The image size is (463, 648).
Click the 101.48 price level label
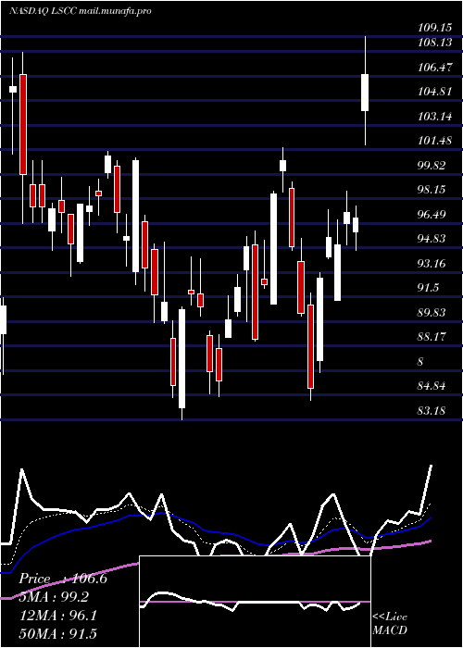coord(434,141)
